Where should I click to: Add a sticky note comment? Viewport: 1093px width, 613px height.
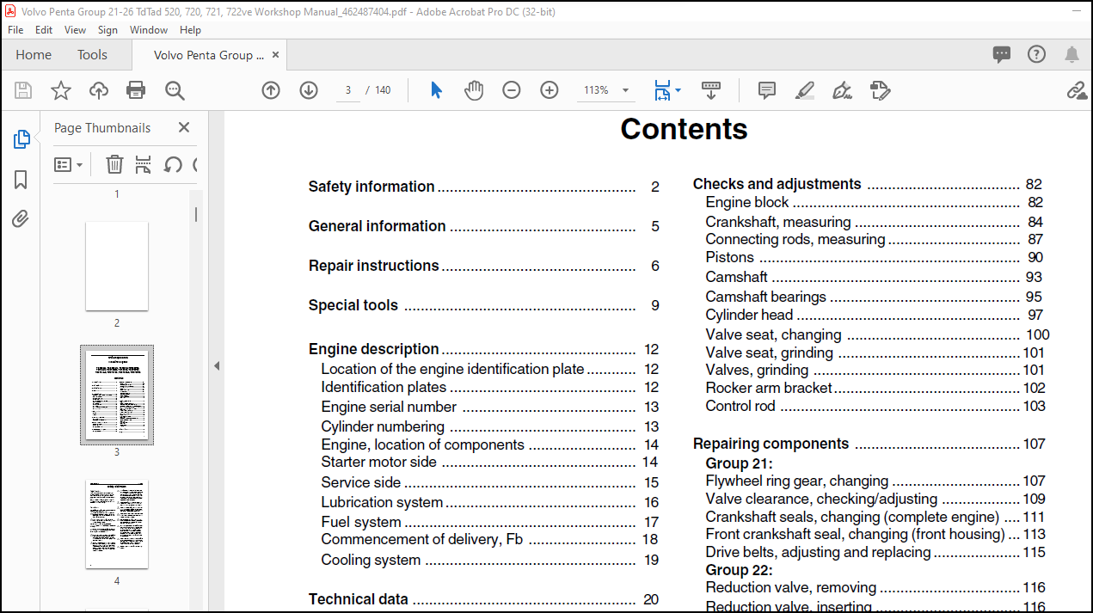[767, 90]
